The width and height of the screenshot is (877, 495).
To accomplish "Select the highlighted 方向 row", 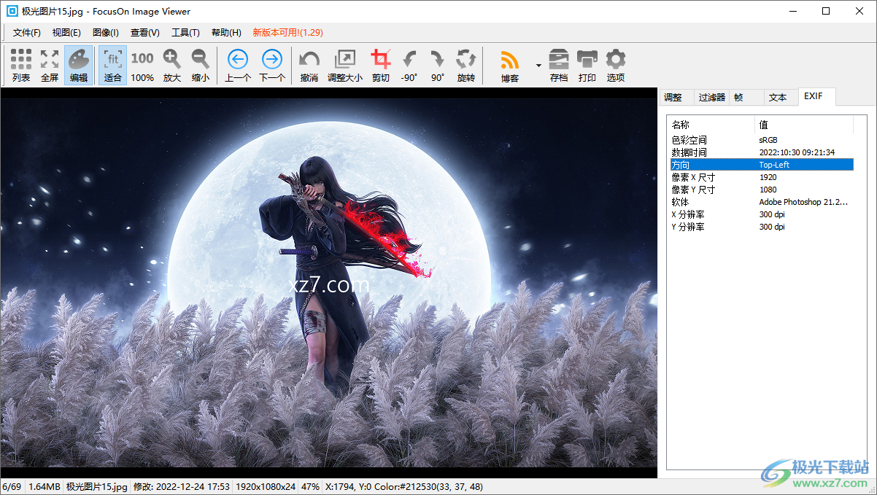I will (762, 165).
